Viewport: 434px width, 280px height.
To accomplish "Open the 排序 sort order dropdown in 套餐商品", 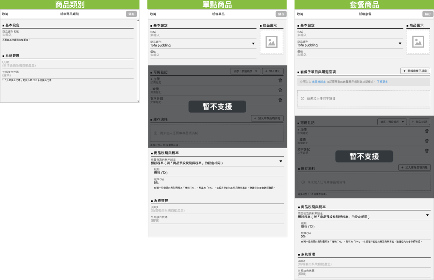I will (392, 122).
